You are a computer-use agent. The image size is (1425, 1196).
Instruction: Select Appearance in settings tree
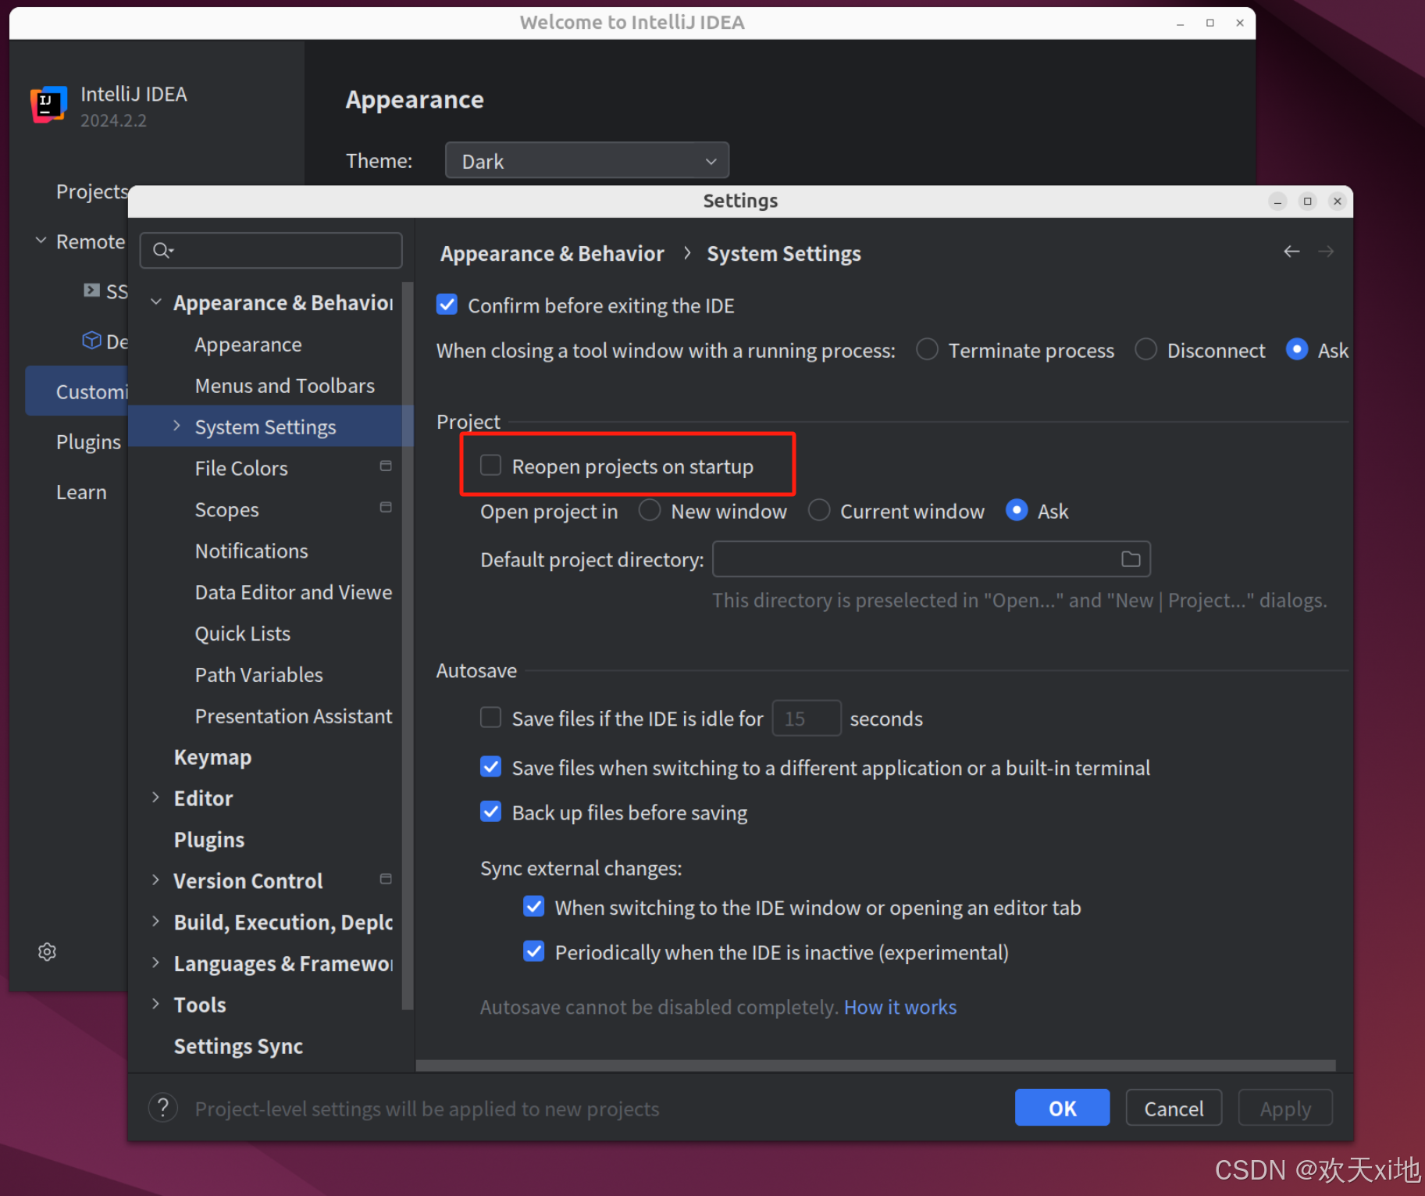pyautogui.click(x=248, y=345)
